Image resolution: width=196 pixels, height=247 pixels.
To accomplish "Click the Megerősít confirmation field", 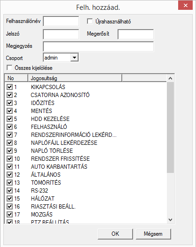I will (x=136, y=34).
